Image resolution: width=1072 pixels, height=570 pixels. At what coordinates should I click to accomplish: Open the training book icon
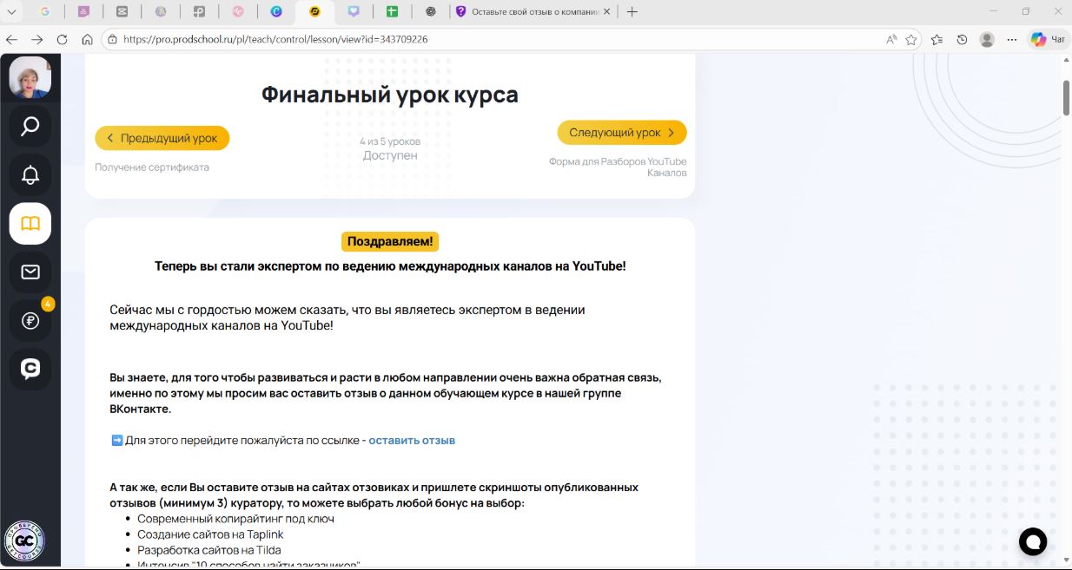tap(30, 224)
